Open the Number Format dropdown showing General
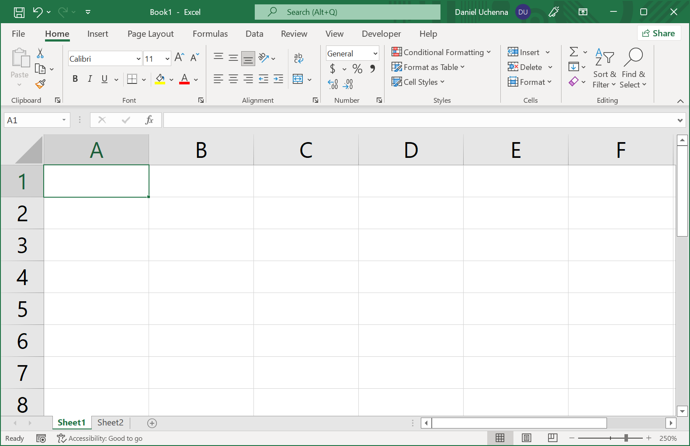This screenshot has width=690, height=446. pyautogui.click(x=375, y=53)
